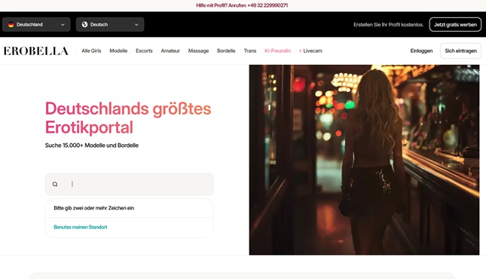Open the Amateur menu item
486x279 pixels.
click(170, 51)
